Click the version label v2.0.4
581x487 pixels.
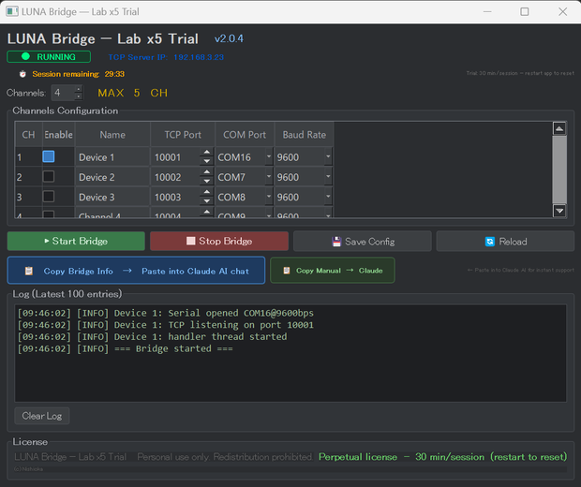tap(229, 39)
